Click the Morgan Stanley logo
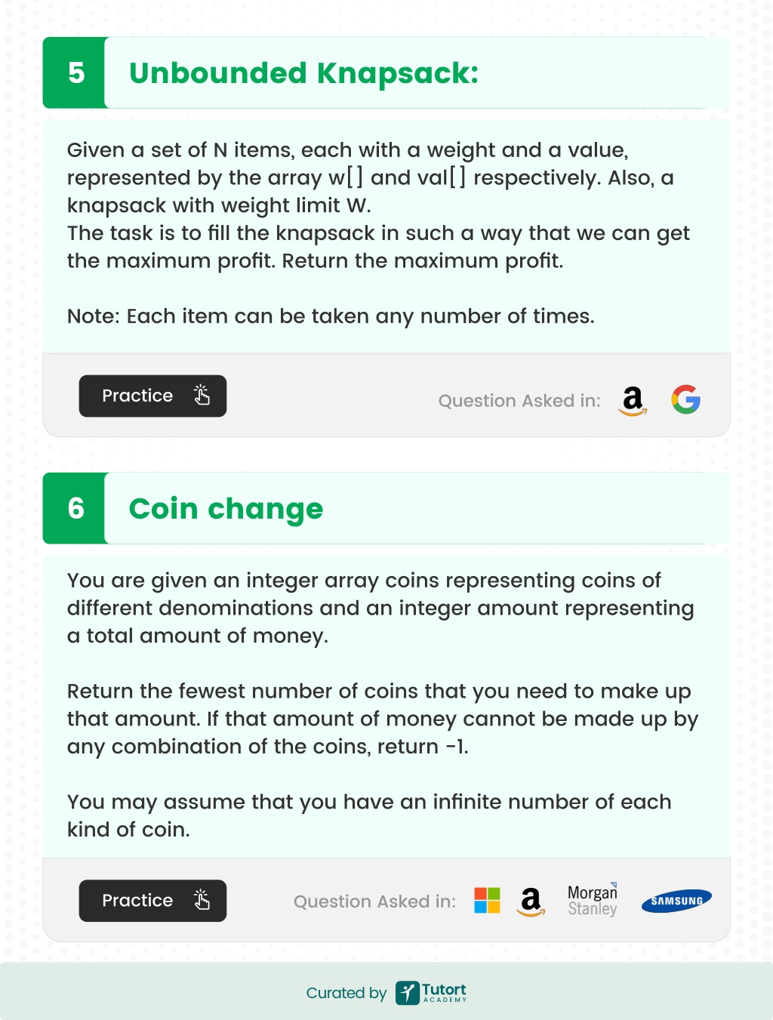This screenshot has height=1020, width=773. [593, 899]
